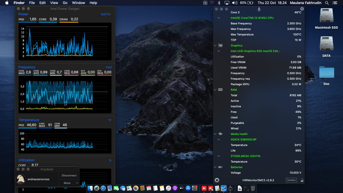The width and height of the screenshot is (343, 193).
Task: Open the Window menu in menu bar
Action: [x=78, y=3]
